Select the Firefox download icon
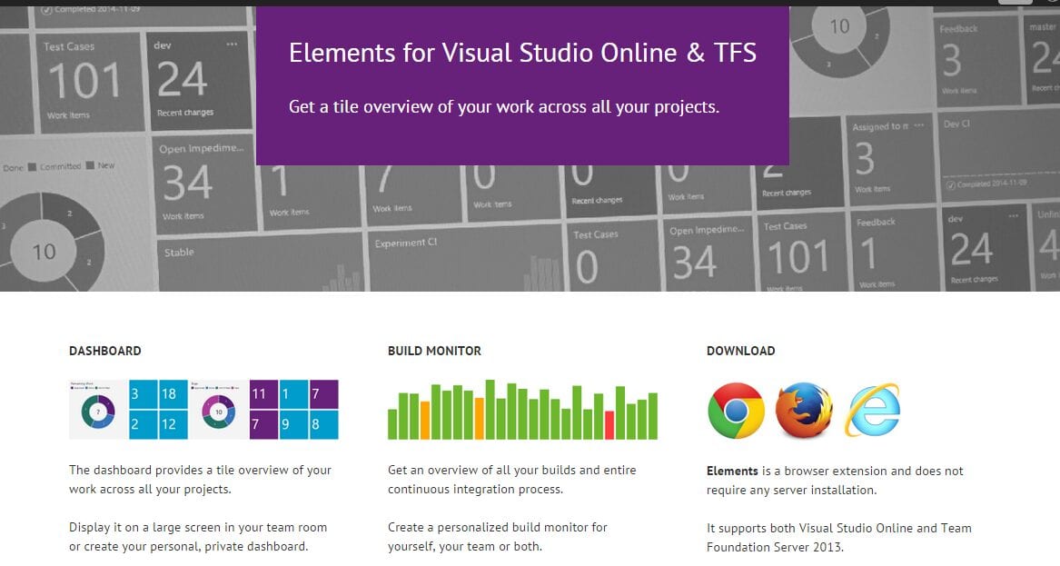Image resolution: width=1060 pixels, height=566 pixels. click(801, 411)
